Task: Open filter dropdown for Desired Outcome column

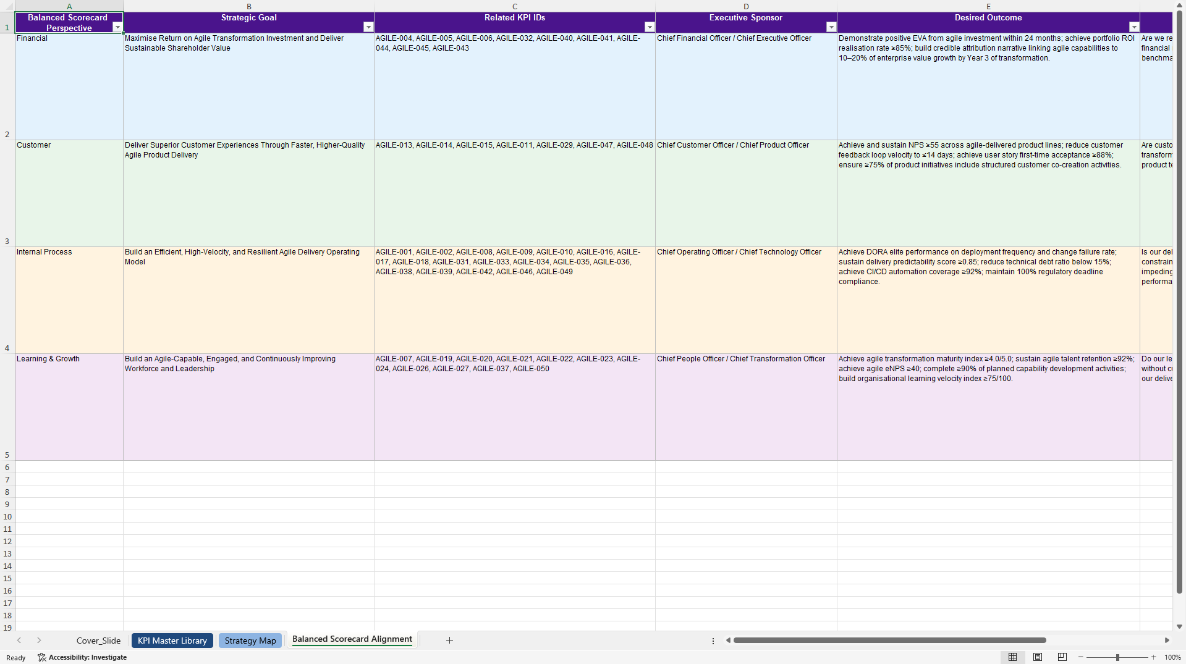Action: click(1134, 27)
